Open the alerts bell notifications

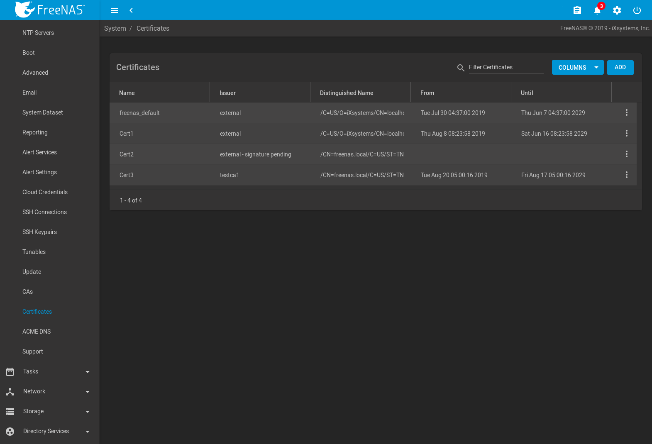coord(597,10)
